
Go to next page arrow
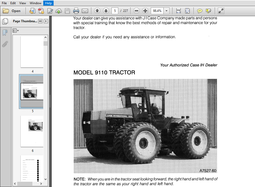[106, 11]
